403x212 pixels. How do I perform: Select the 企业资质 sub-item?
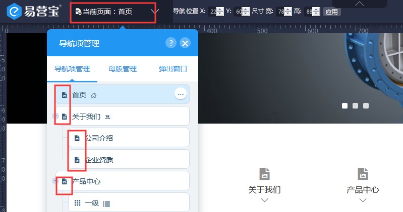129,159
